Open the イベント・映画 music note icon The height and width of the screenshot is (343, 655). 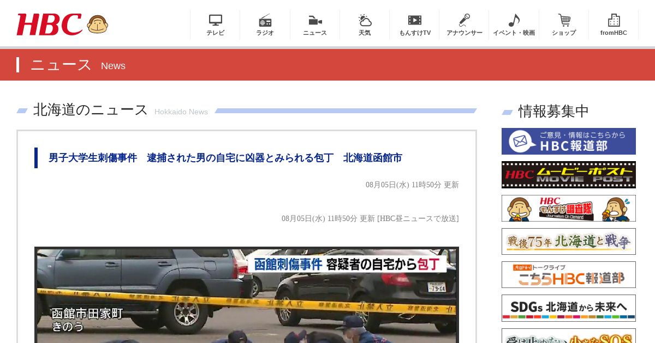tap(514, 20)
